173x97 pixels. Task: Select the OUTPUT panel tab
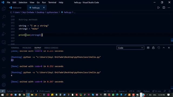[x=38, y=48]
